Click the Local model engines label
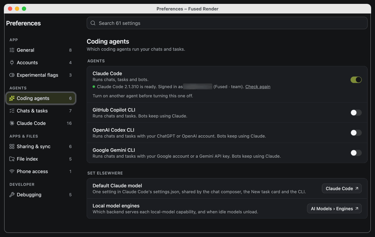 click(x=116, y=205)
